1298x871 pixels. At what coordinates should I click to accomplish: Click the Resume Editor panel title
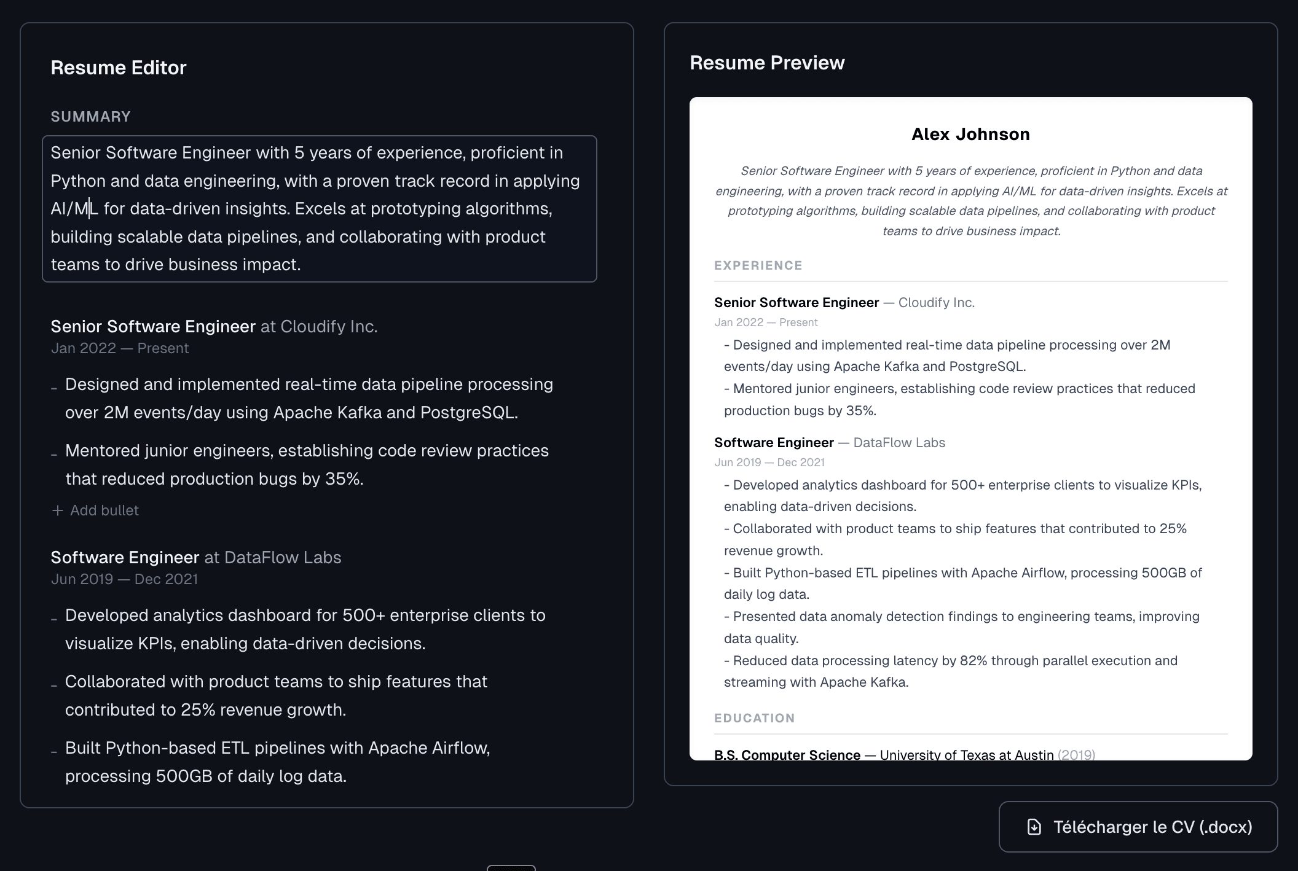tap(118, 68)
